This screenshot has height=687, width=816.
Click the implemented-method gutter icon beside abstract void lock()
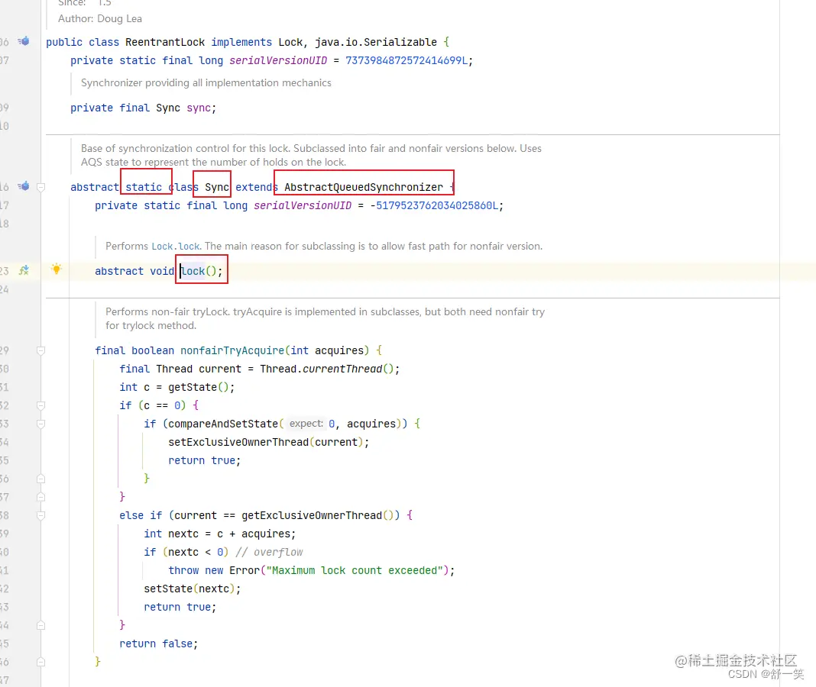coord(24,270)
